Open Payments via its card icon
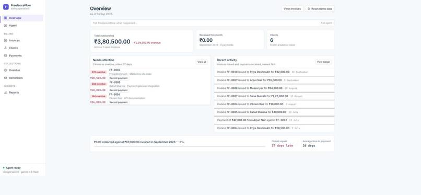 pyautogui.click(x=6, y=55)
